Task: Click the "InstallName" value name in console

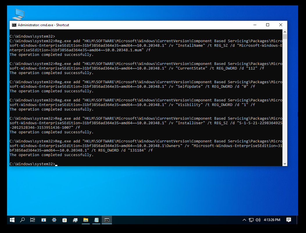Action: click(x=190, y=45)
